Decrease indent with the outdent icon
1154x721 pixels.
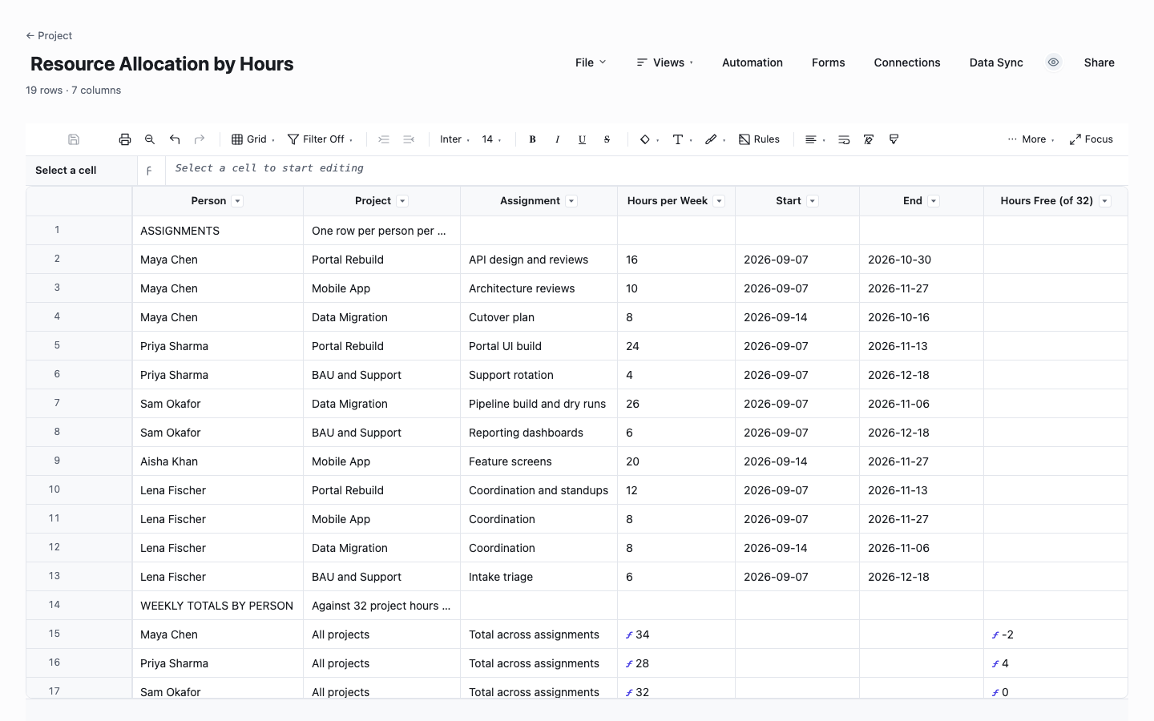click(x=409, y=139)
